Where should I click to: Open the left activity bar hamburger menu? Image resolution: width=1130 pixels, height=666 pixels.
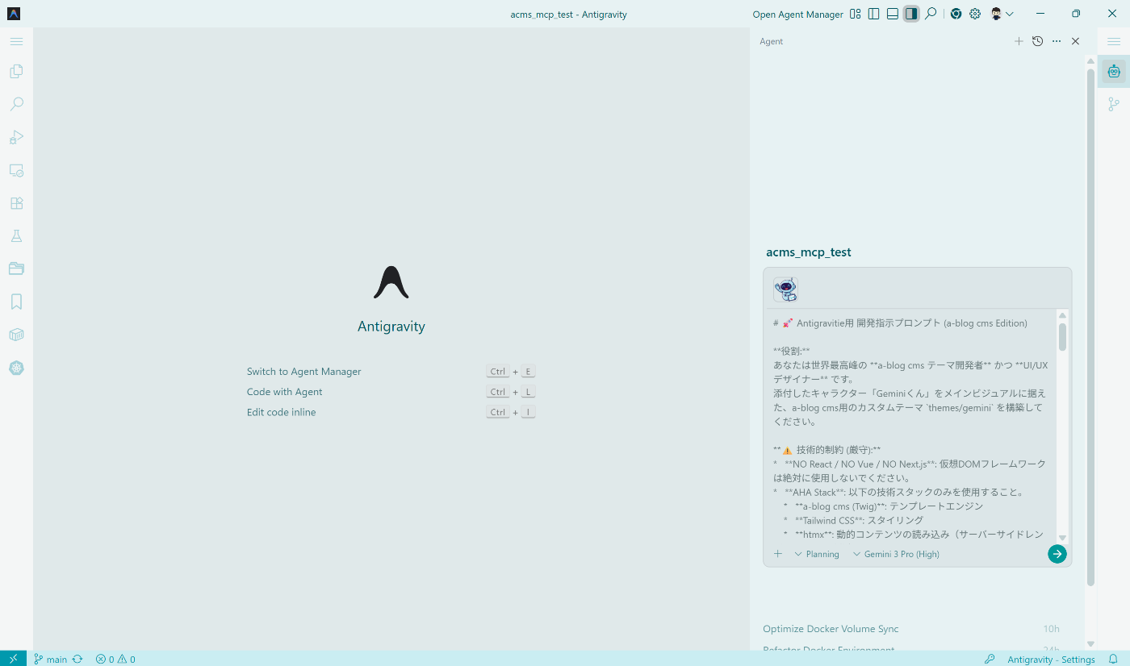(x=16, y=41)
